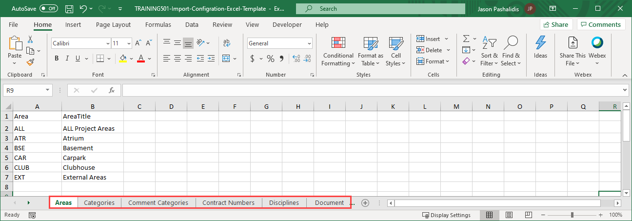Screen dimensions: 632x221
Task: Open the Formulas ribbon tab
Action: [158, 24]
